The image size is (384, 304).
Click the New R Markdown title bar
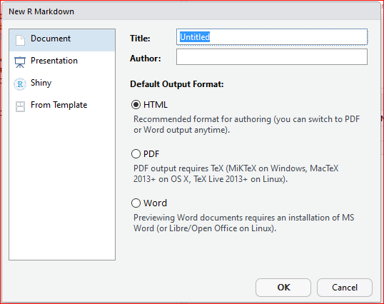pos(191,11)
